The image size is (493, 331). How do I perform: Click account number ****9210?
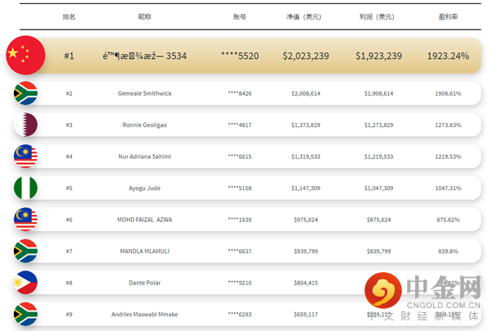point(240,283)
